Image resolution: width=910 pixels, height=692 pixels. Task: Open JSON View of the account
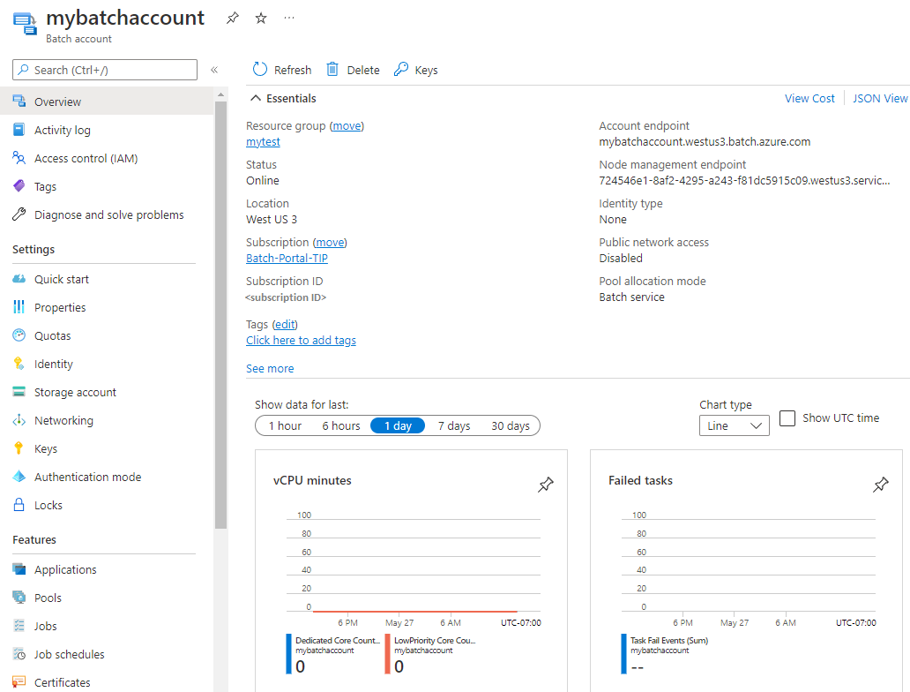879,98
